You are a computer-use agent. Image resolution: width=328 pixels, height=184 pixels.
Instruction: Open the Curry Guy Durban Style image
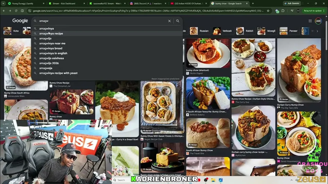(253, 67)
